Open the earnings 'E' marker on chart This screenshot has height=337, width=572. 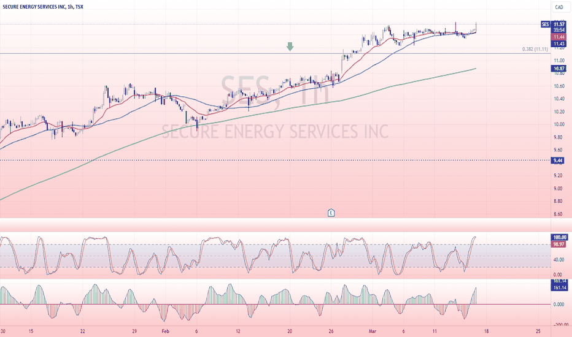click(x=331, y=213)
